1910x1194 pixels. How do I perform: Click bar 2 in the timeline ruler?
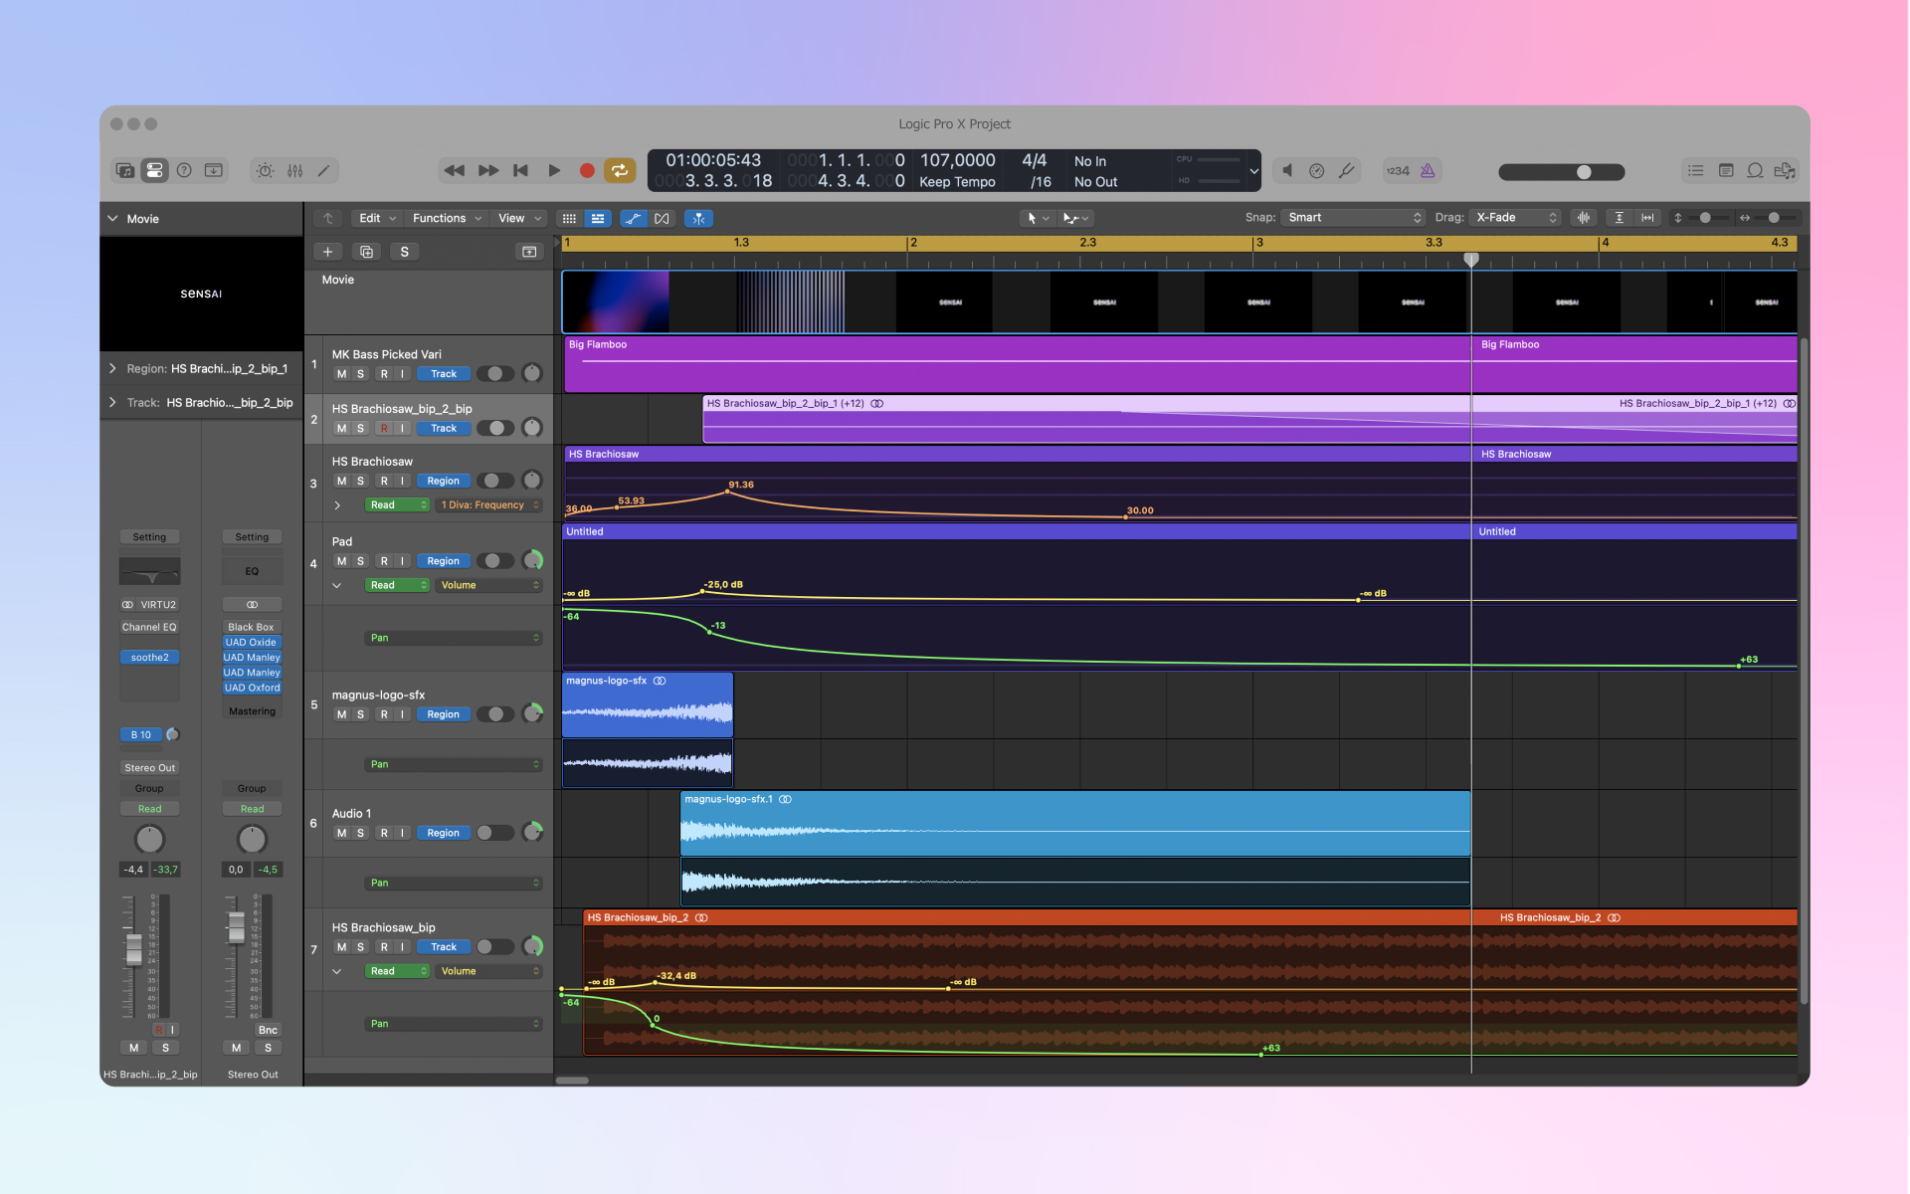[913, 243]
